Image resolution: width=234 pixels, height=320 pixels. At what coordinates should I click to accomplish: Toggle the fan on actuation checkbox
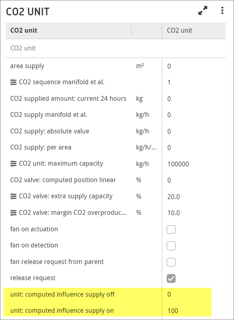[171, 230]
